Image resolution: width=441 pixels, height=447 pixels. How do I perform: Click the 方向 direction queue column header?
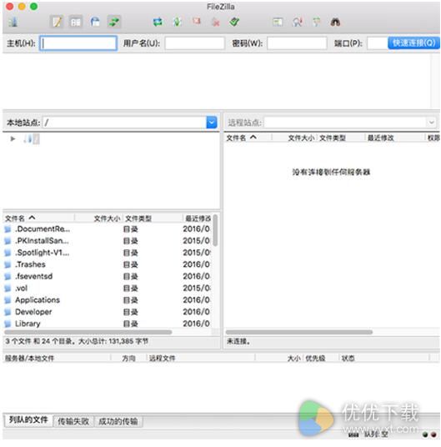pos(128,359)
